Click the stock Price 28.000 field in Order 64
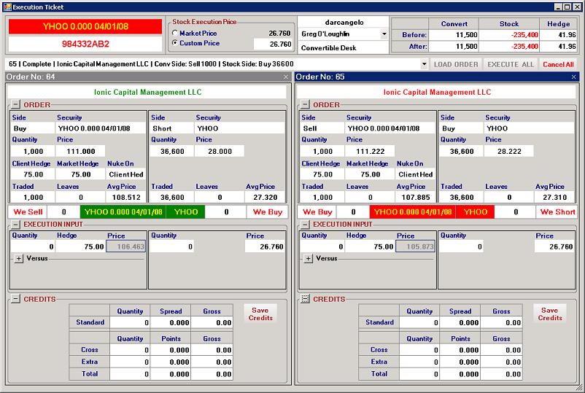585x393 pixels. (220, 151)
